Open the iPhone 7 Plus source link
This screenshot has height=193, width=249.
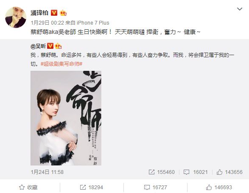pyautogui.click(x=93, y=23)
